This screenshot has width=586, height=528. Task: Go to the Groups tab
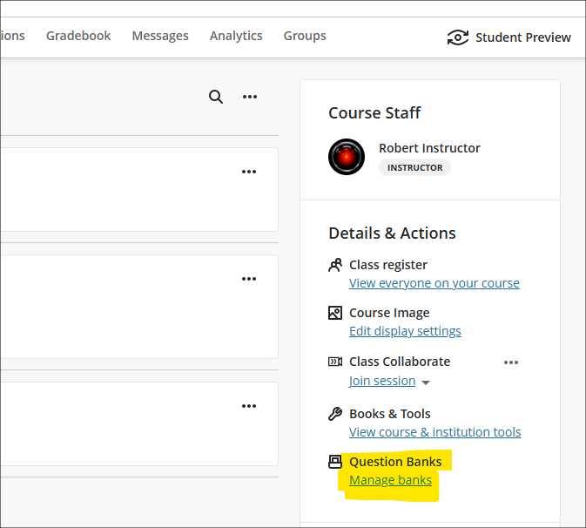point(305,36)
